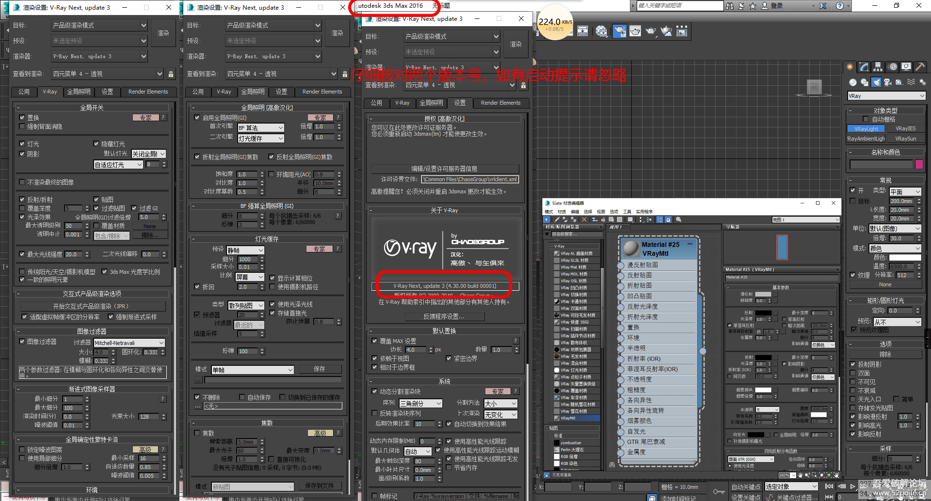Toggle the key mode key icon in status bar
The height and width of the screenshot is (501, 931).
(719, 492)
